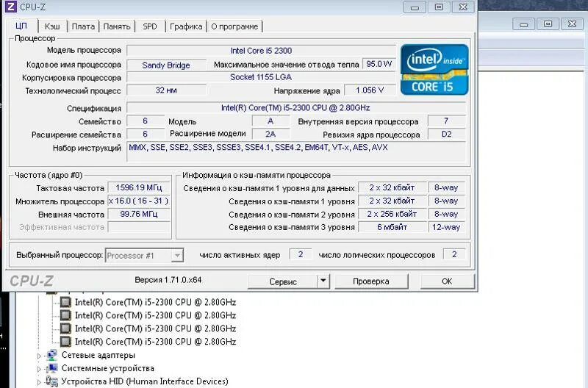The width and height of the screenshot is (588, 388).
Task: Select the Системные устройства tree item
Action: pyautogui.click(x=107, y=368)
